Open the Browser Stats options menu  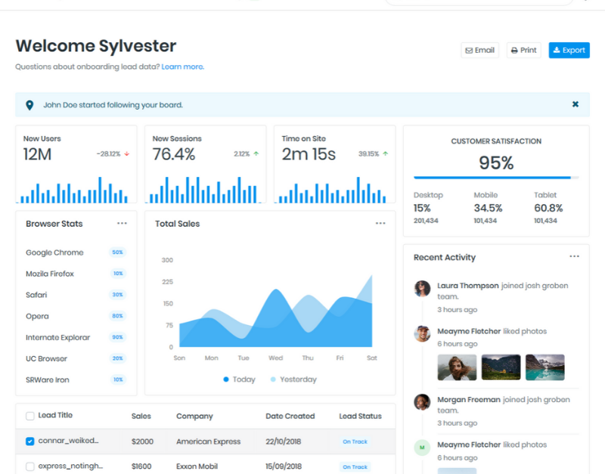coord(122,222)
